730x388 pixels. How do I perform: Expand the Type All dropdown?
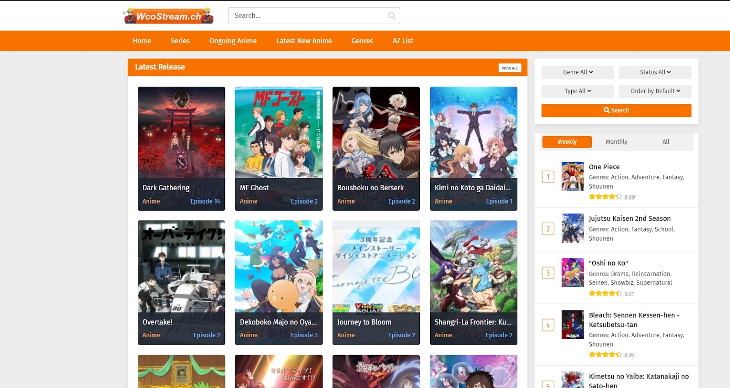[578, 91]
